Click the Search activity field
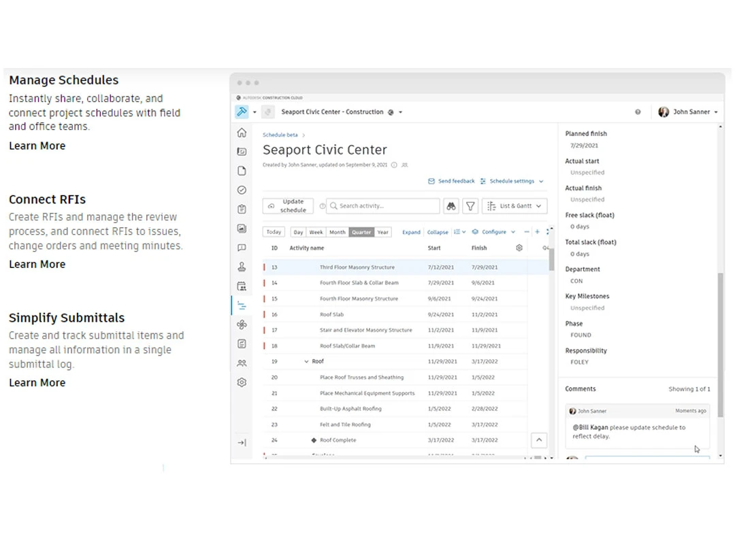The height and width of the screenshot is (551, 735). coord(383,205)
